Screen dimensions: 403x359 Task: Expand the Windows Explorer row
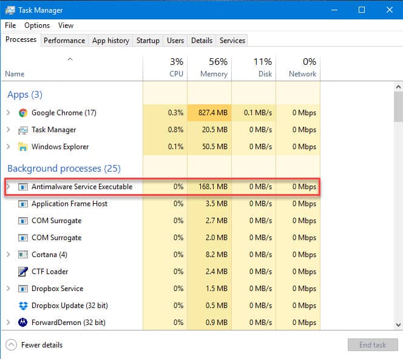pyautogui.click(x=8, y=147)
